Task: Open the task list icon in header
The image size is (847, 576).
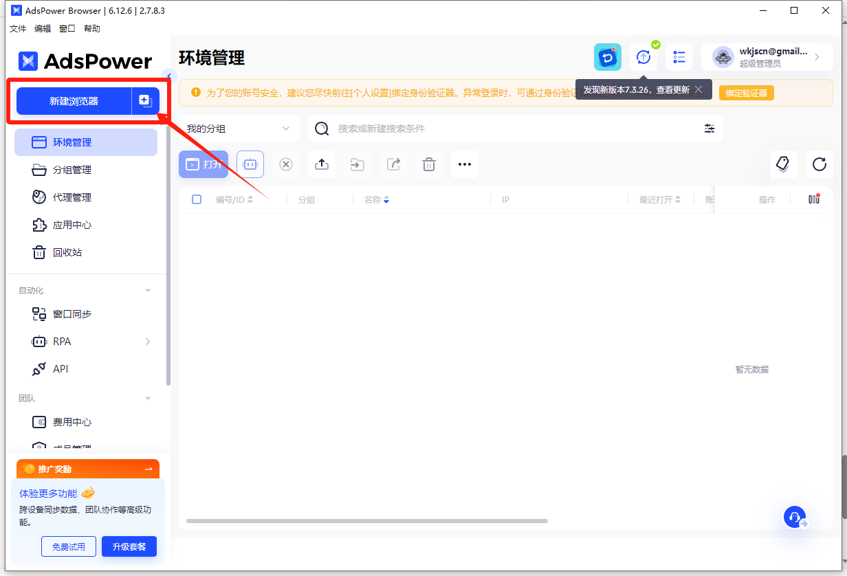Action: (x=679, y=57)
